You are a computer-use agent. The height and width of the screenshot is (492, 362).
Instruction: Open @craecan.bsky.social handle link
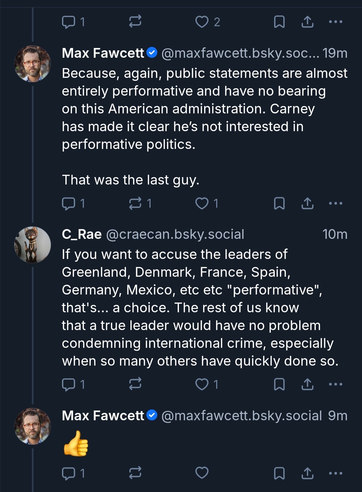[175, 234]
